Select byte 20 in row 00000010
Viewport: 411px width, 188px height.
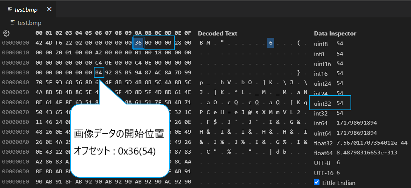pyautogui.click(x=59, y=52)
